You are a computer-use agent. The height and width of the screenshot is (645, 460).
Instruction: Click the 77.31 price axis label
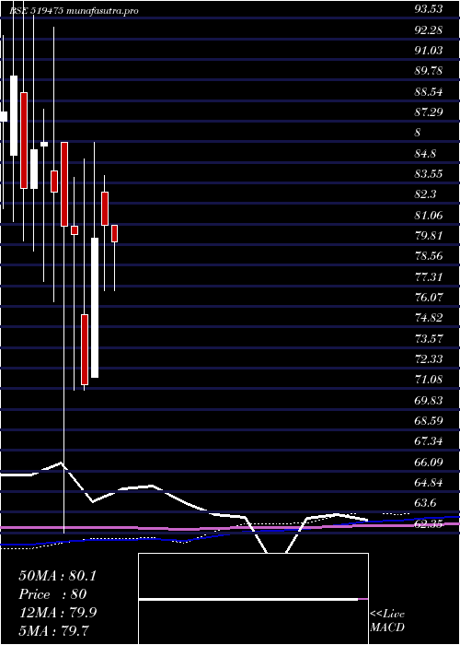click(429, 276)
